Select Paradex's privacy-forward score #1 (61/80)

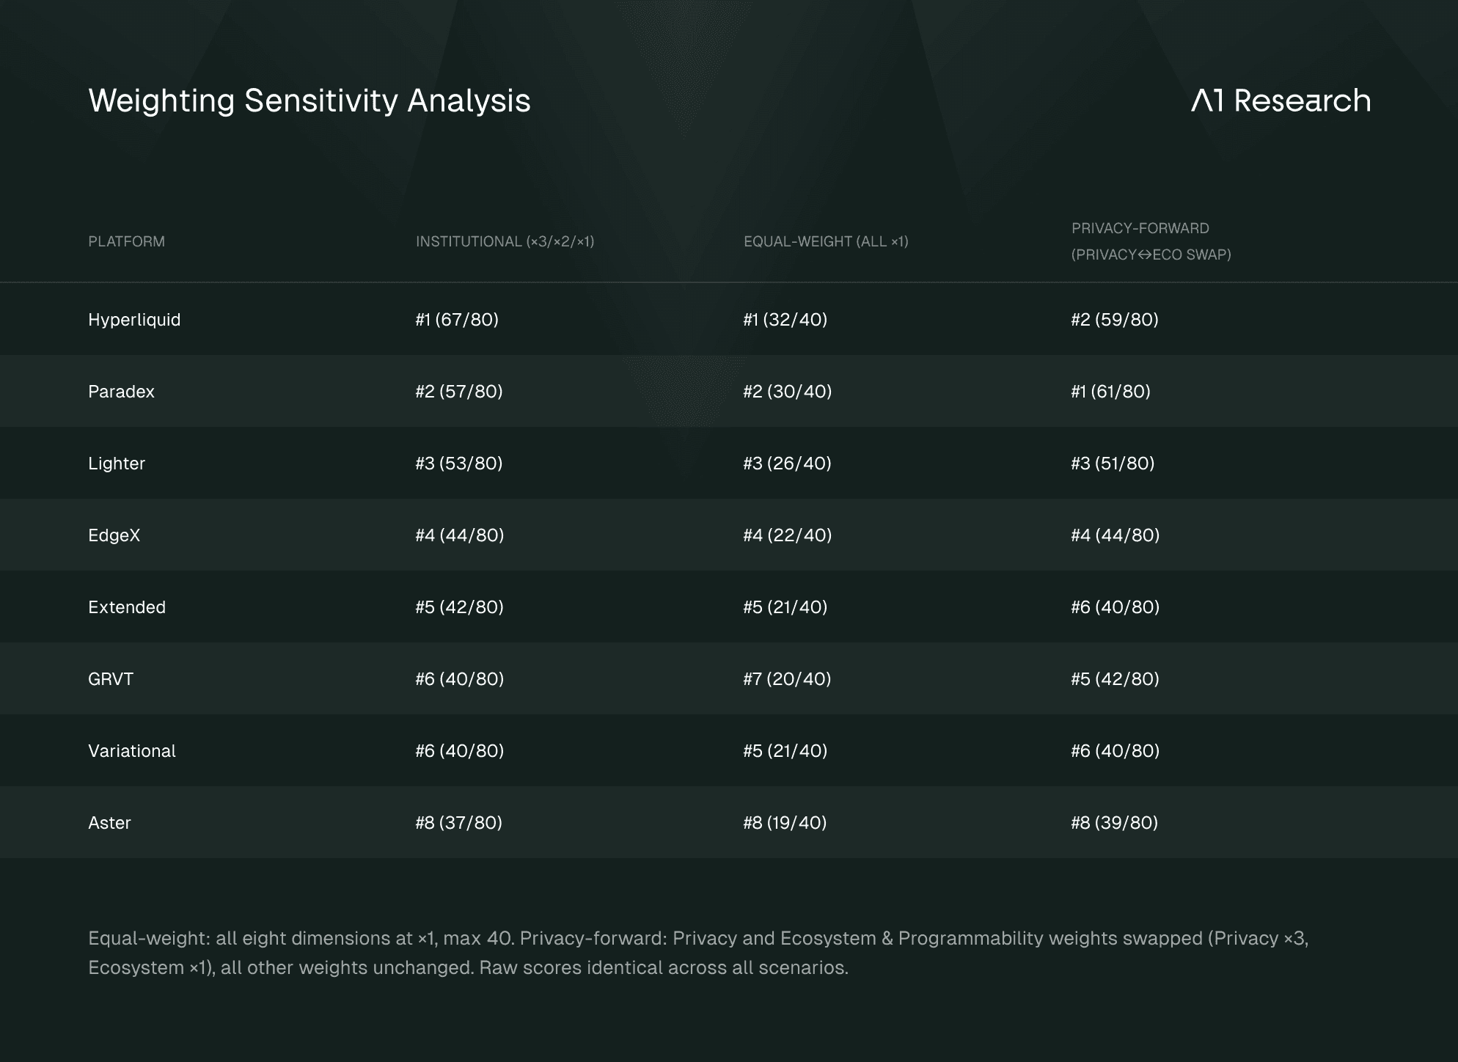tap(1110, 392)
